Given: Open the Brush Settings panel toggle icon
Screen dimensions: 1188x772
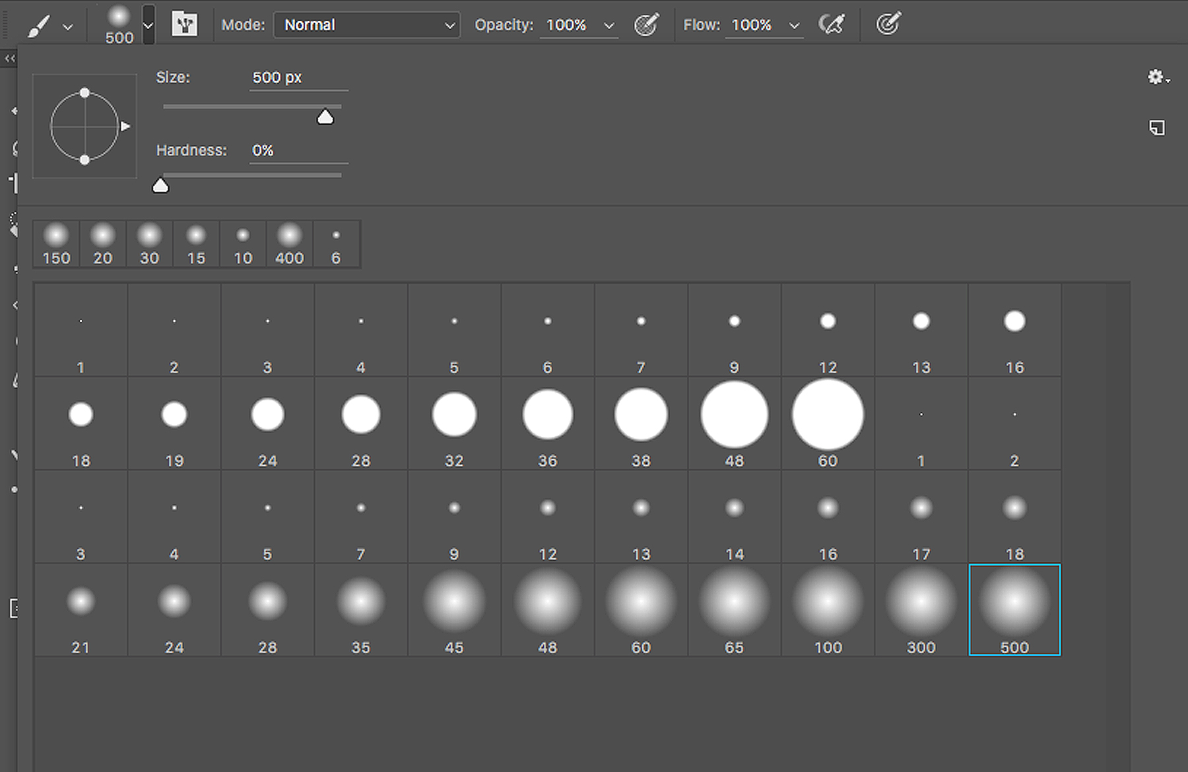Looking at the screenshot, I should (x=184, y=25).
